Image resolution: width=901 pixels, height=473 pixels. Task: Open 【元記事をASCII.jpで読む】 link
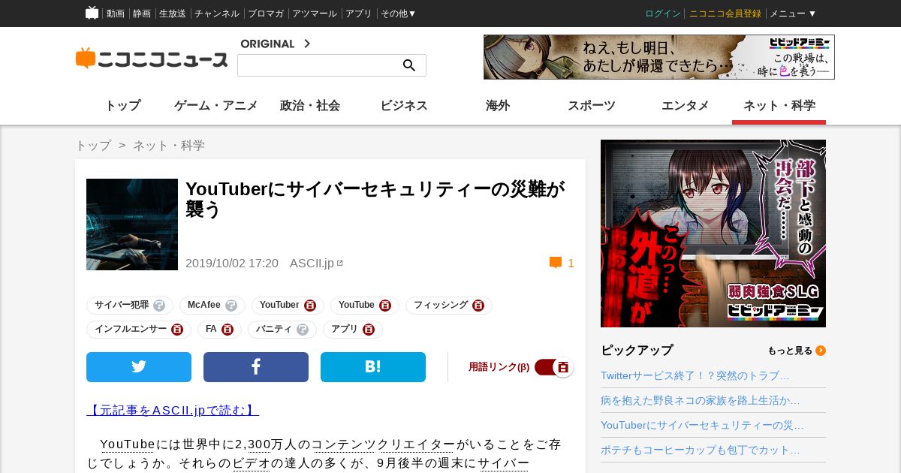pyautogui.click(x=173, y=410)
